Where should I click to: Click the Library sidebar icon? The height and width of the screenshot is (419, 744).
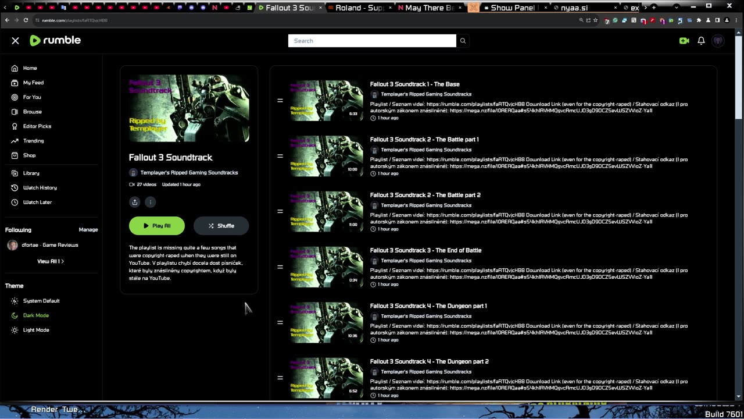pos(15,173)
